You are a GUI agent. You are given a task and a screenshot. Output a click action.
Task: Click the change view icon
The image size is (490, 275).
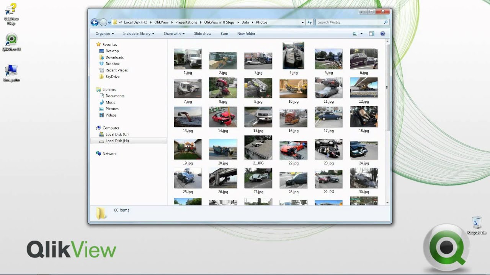[x=355, y=34]
